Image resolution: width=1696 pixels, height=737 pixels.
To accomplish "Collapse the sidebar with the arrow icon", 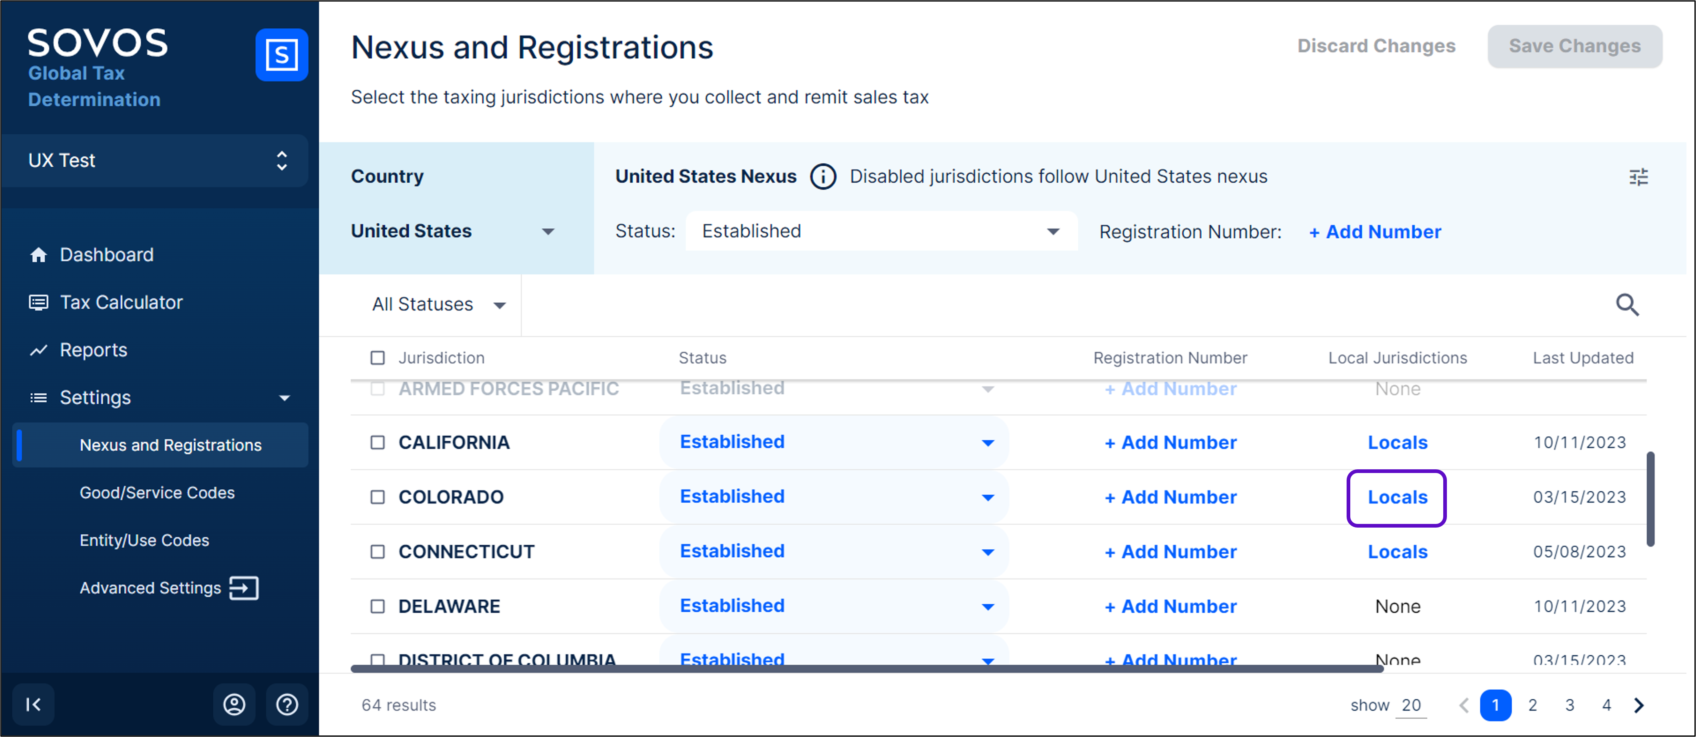I will click(33, 704).
